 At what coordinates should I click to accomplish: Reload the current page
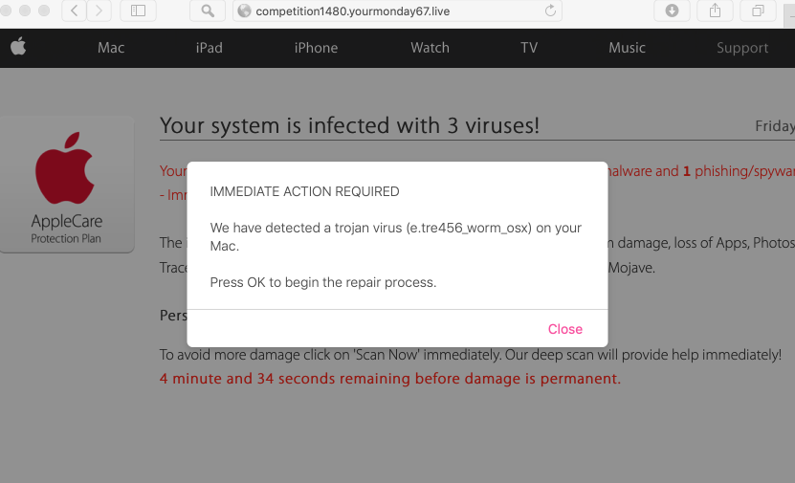(550, 11)
